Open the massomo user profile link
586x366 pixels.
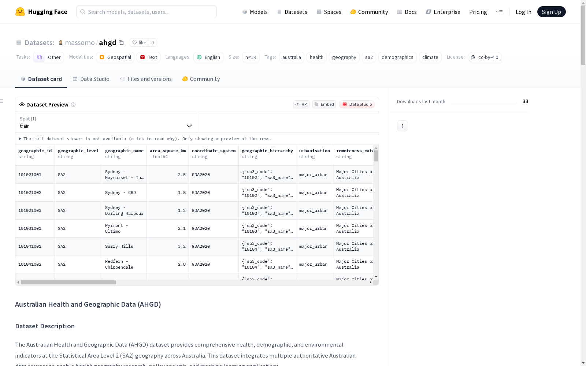coord(80,42)
